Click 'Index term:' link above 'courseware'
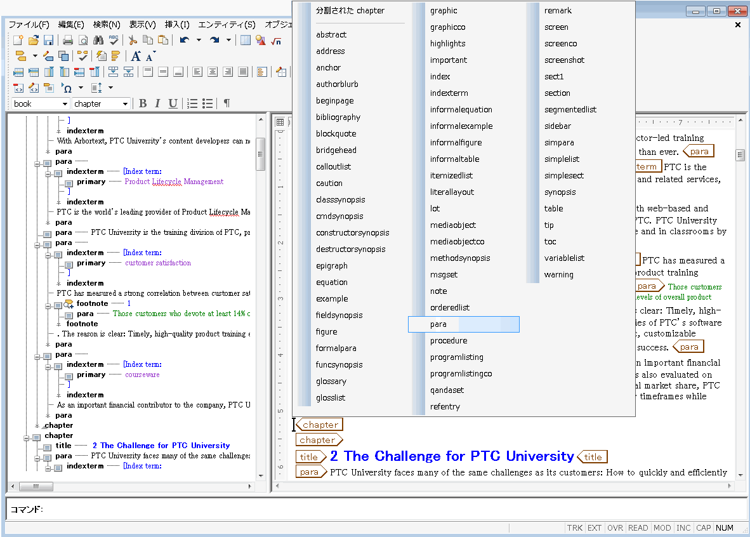Viewport: 750px width, 537px height. (143, 364)
